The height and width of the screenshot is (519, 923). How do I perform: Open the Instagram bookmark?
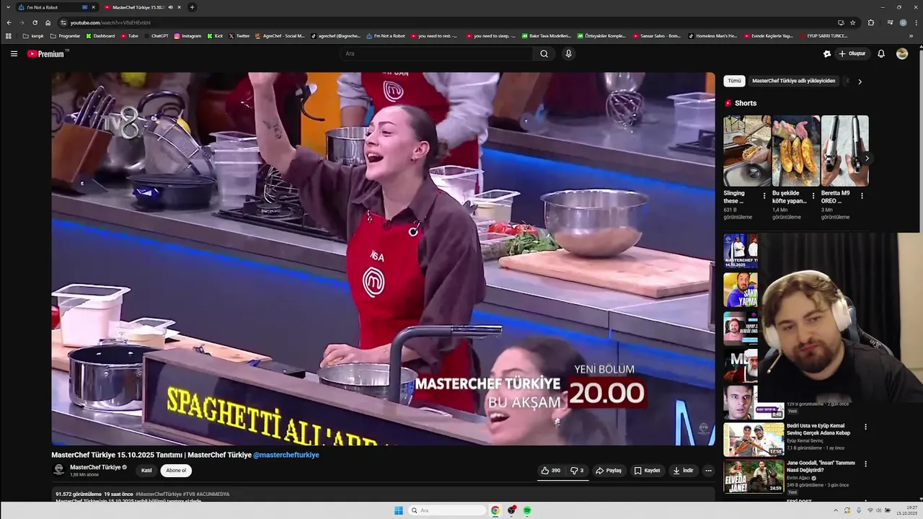pos(187,35)
